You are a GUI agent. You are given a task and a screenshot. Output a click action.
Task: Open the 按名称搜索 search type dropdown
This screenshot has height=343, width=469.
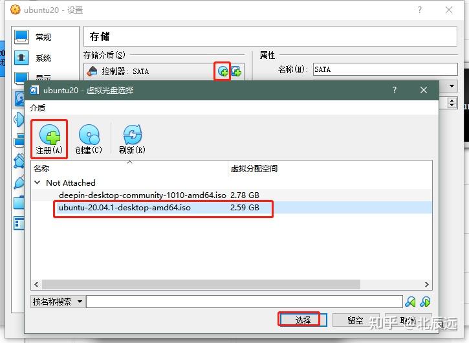(x=58, y=302)
